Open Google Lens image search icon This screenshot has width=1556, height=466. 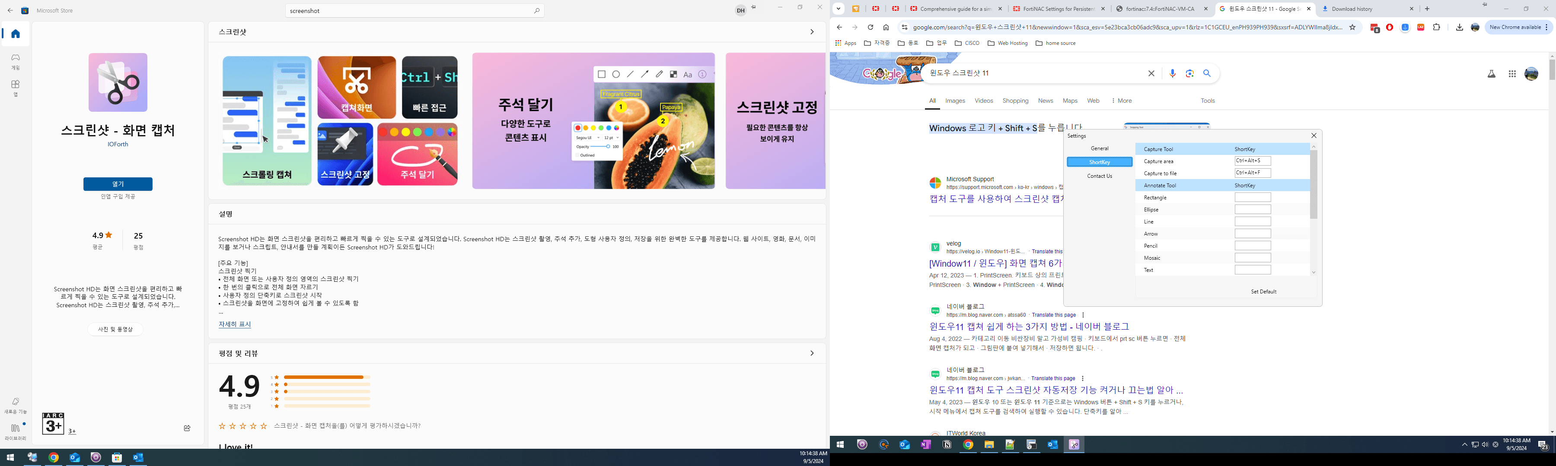[x=1189, y=73]
